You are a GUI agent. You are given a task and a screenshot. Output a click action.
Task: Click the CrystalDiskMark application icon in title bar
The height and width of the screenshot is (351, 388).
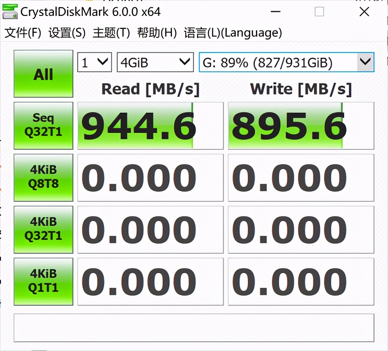click(10, 12)
